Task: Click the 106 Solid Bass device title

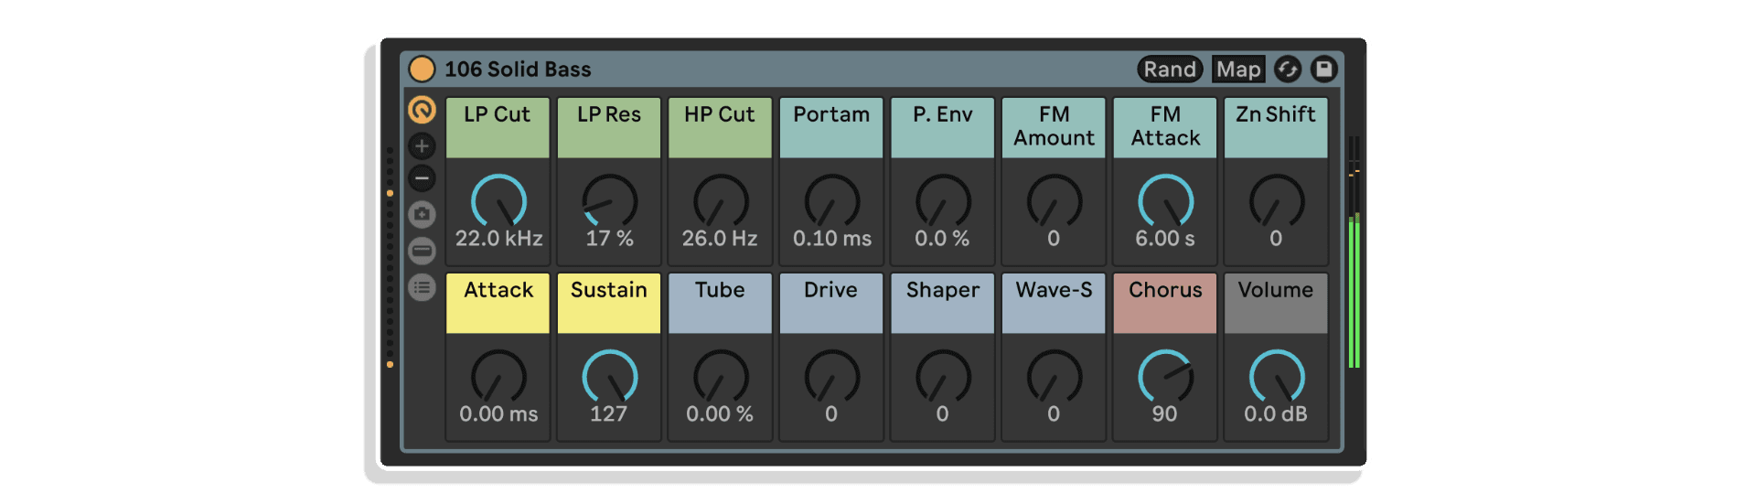Action: coord(518,70)
